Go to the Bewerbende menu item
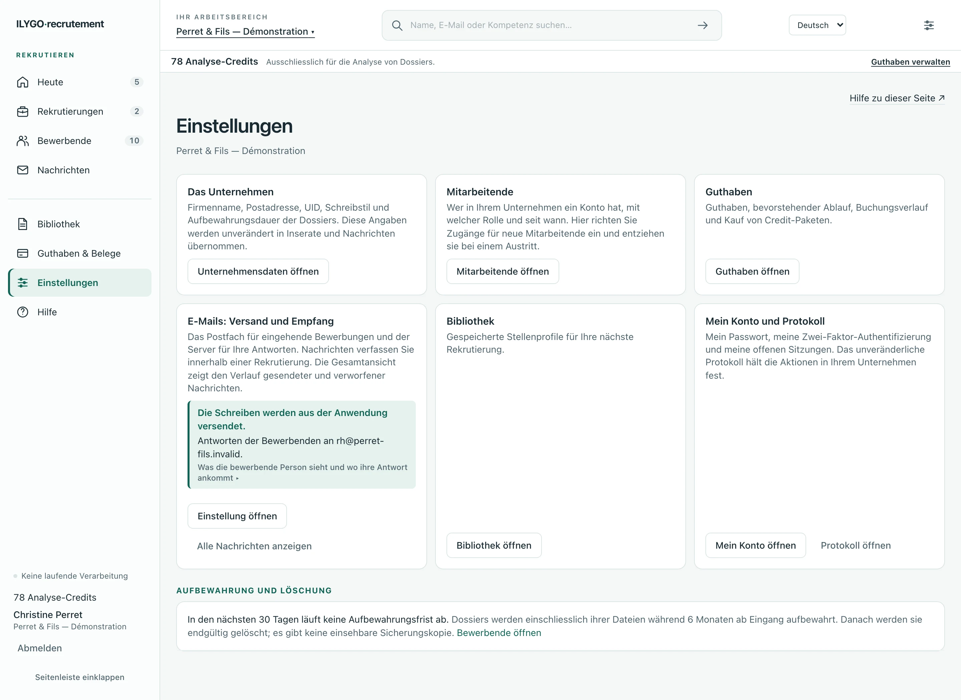961x700 pixels. pos(80,141)
